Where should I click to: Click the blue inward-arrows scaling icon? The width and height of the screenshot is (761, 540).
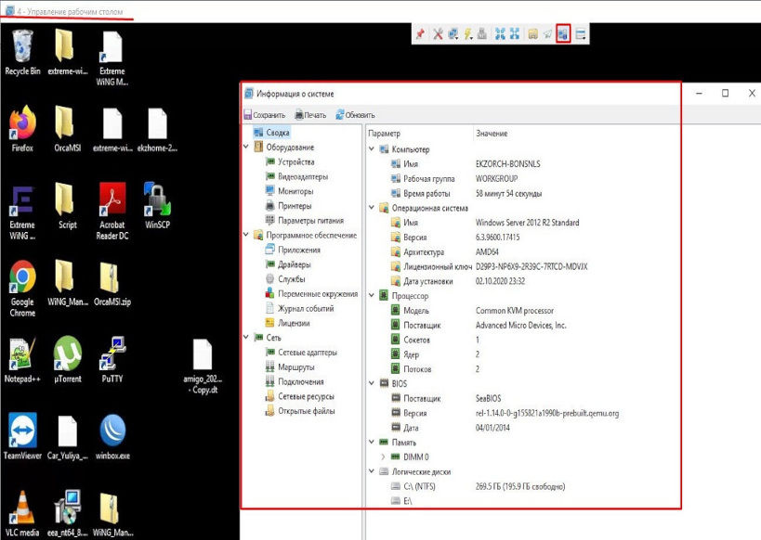pos(500,34)
